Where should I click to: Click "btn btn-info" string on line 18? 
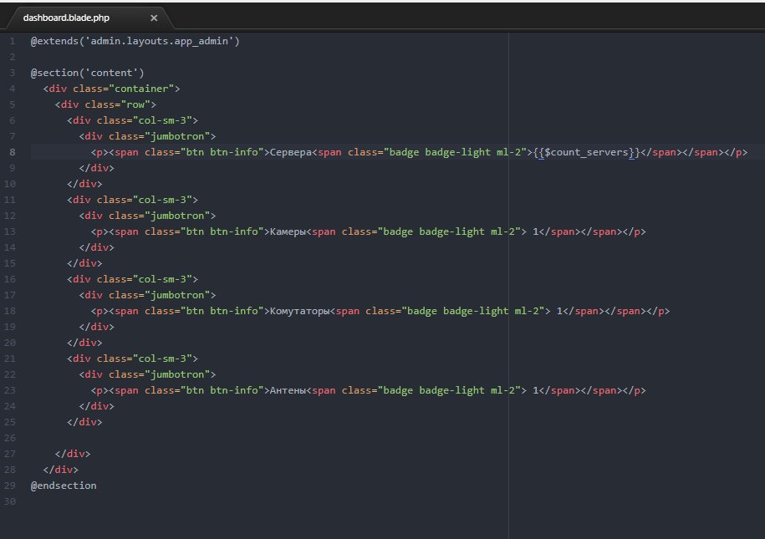(x=222, y=311)
